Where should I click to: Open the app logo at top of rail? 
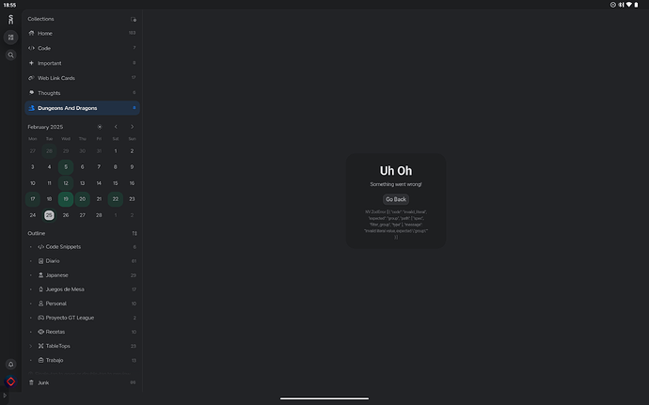10,20
